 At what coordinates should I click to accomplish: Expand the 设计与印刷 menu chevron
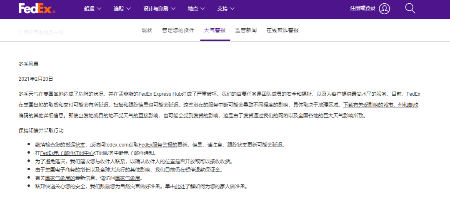coord(173,9)
